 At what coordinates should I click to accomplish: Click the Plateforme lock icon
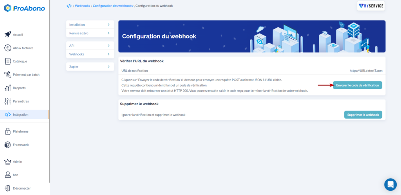pos(8,131)
